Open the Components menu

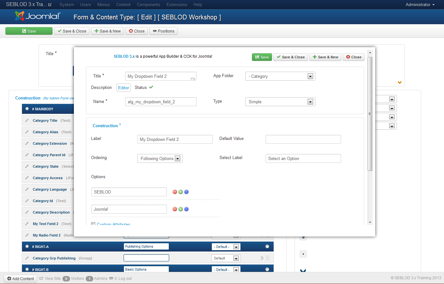pos(148,4)
